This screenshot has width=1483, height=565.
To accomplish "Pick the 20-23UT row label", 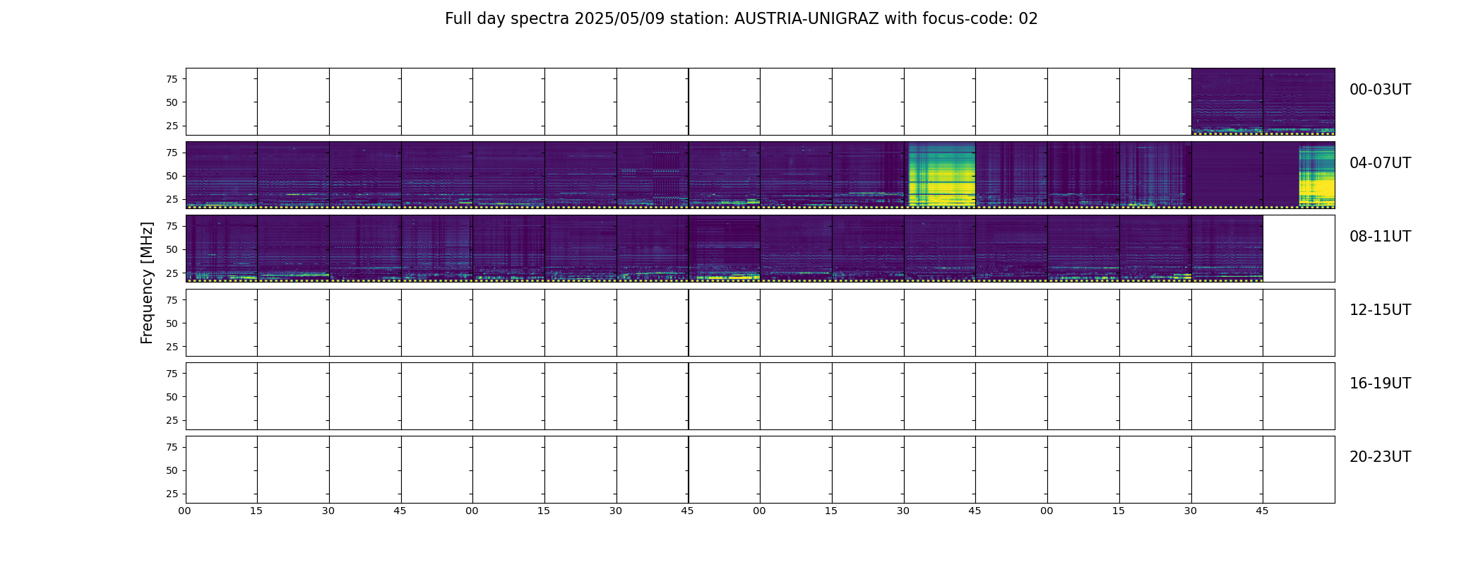I will [1380, 457].
